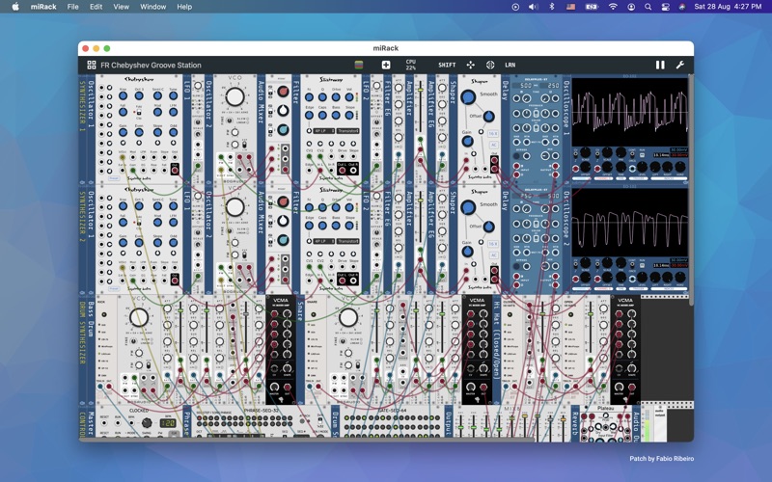Pause the audio engine

point(660,65)
